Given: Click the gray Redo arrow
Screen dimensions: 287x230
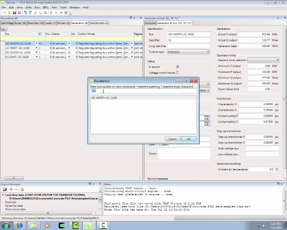Looking at the screenshot, I should click(30, 13).
